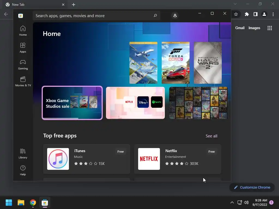This screenshot has height=209, width=279.
Task: Open the Home section in Store sidebar
Action: pyautogui.click(x=23, y=31)
